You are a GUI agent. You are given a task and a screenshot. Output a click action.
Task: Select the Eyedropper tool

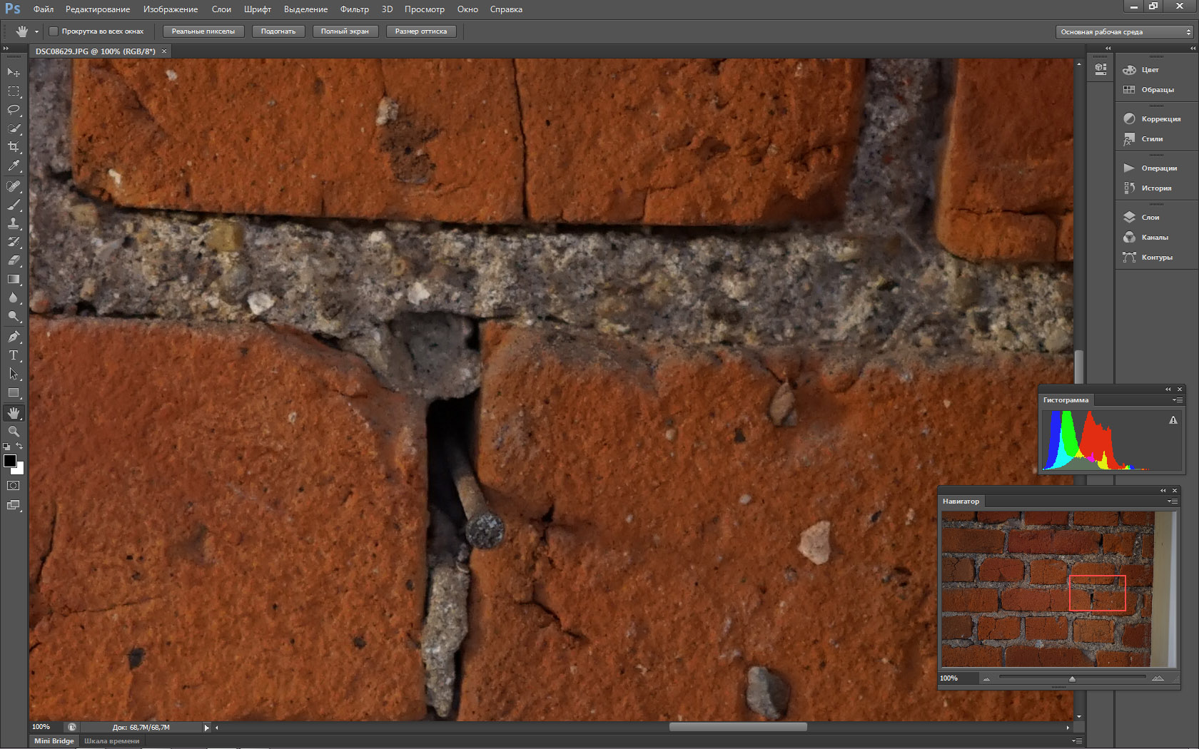pyautogui.click(x=14, y=165)
